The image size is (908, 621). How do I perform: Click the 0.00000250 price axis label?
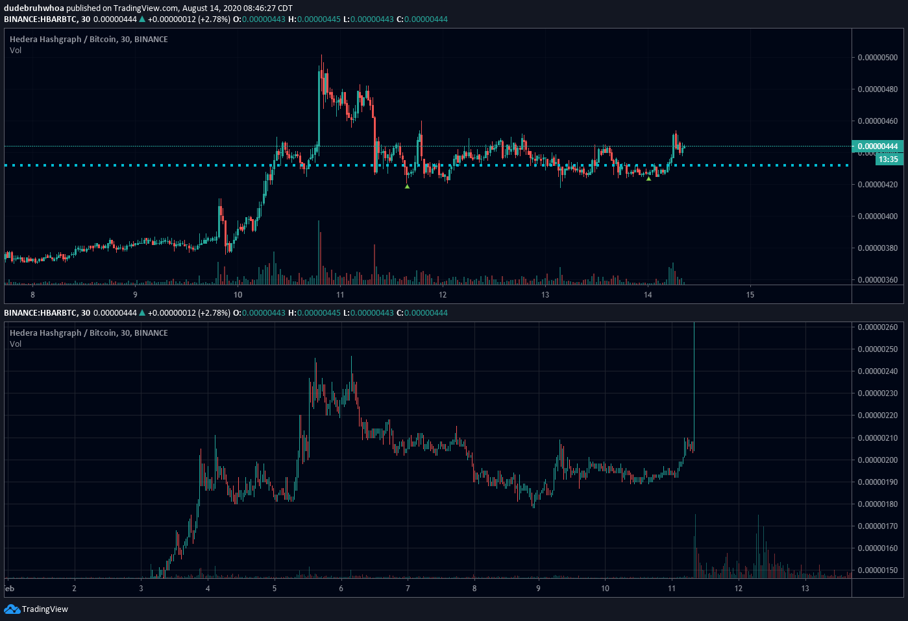coord(877,349)
